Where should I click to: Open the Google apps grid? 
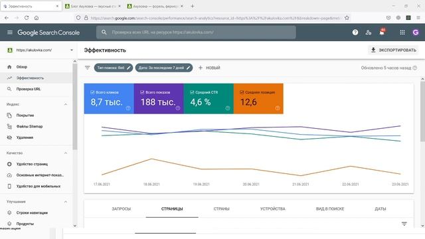click(x=402, y=33)
